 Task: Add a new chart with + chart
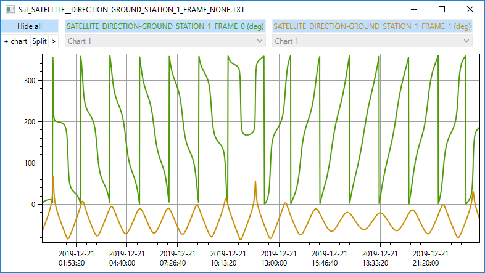[x=15, y=41]
